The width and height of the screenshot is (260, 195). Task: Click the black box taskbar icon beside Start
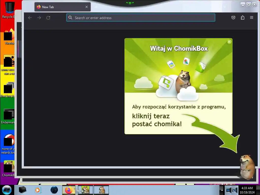click(22, 190)
